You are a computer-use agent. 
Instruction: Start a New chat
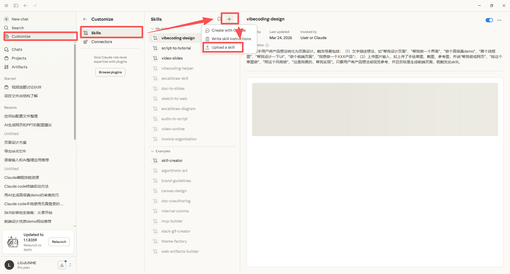coord(20,19)
